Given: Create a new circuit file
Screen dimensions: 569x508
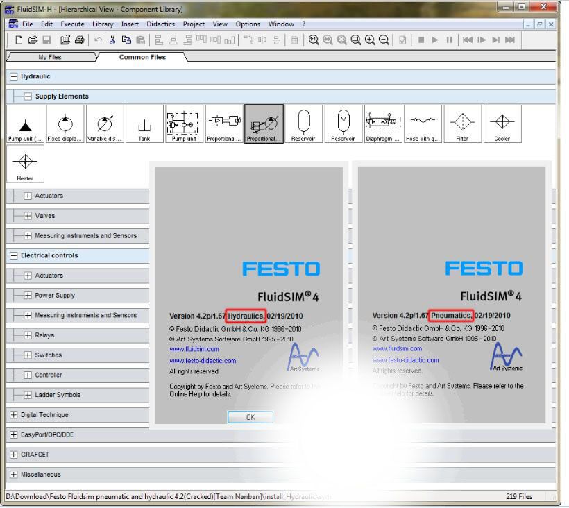Looking at the screenshot, I should click(x=19, y=40).
